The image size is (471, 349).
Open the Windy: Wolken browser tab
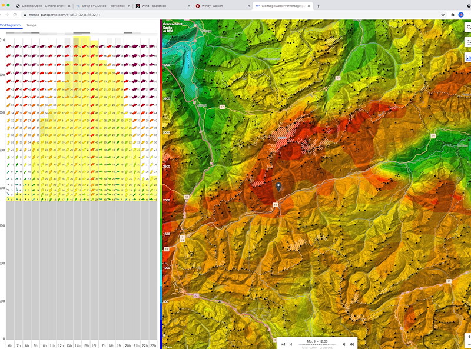click(223, 6)
